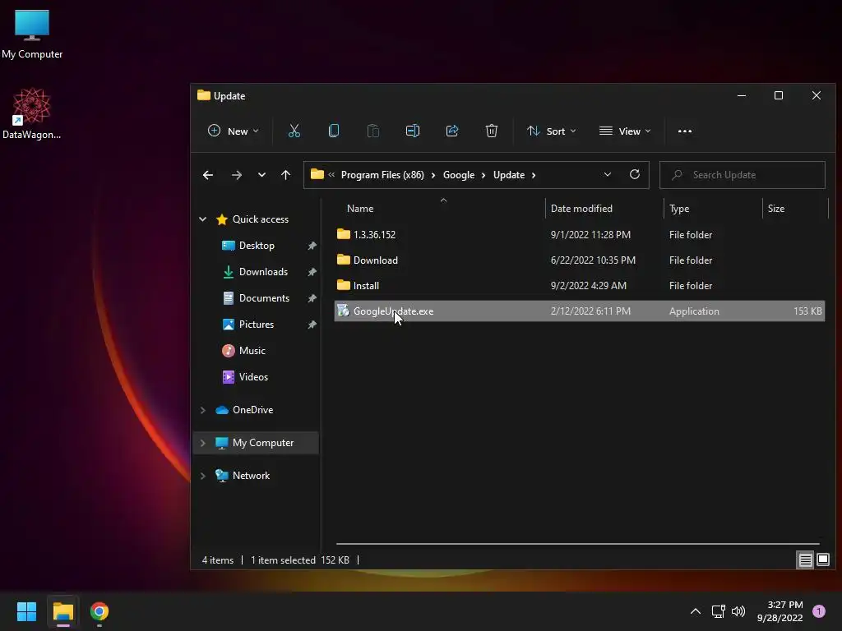Click Program Files (x86) breadcrumb
Screen dimensions: 842x631
pyautogui.click(x=382, y=175)
